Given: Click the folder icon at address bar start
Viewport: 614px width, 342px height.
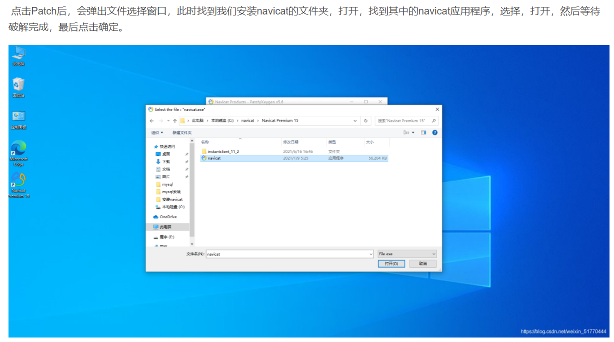Looking at the screenshot, I should (x=183, y=121).
